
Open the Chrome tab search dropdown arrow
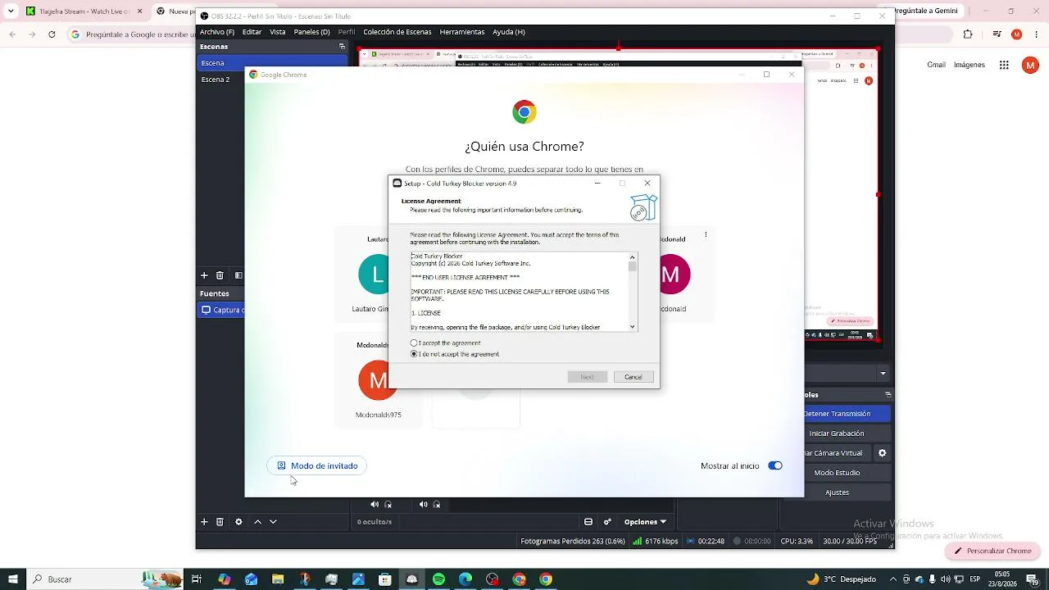(11, 11)
